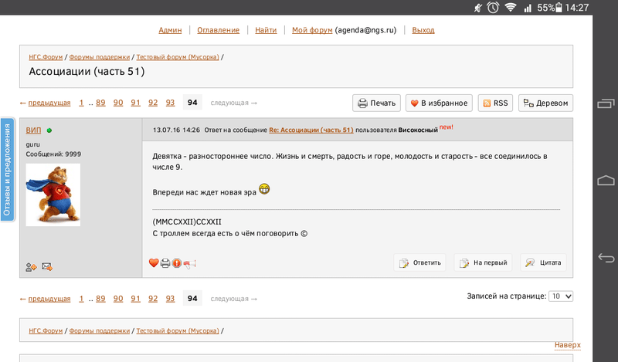Screen dimensions: 618x362
Task: Click the post date 13.07.16 14:26
Action: (176, 130)
